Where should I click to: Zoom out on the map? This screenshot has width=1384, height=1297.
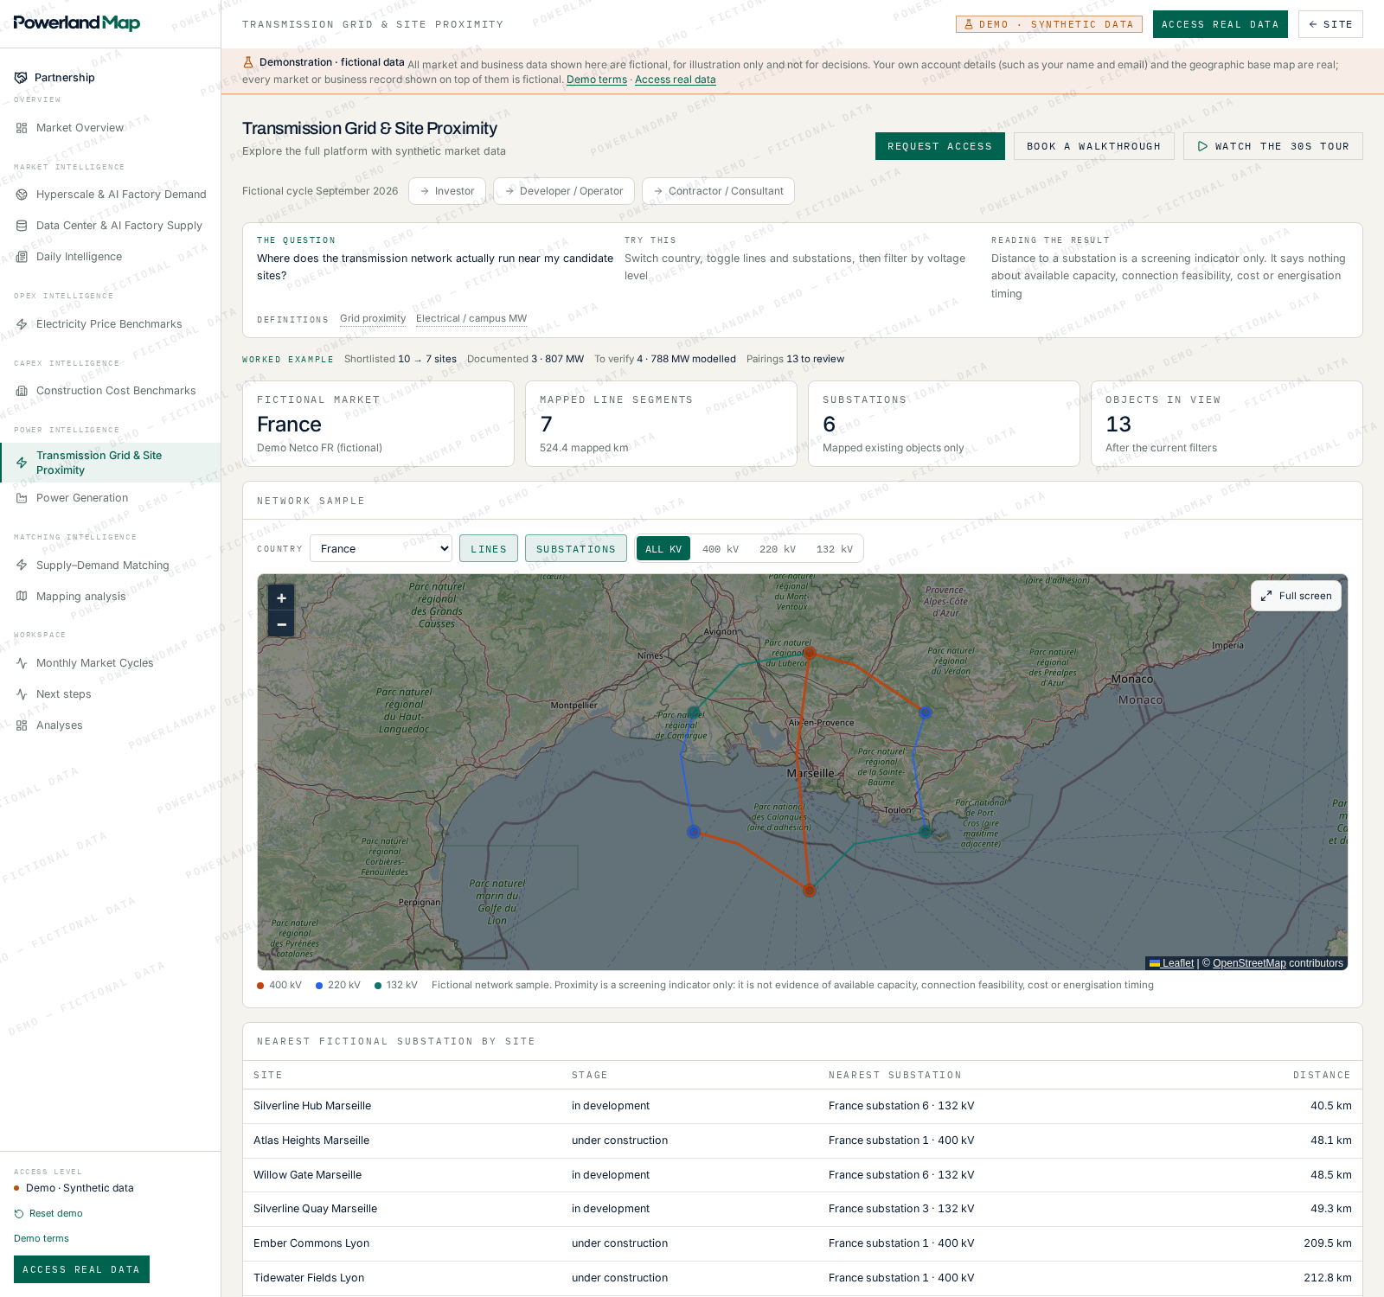(281, 623)
